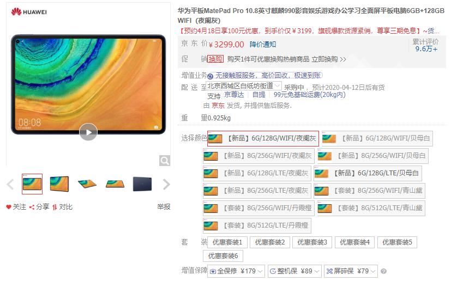Select 6G/128G/WIFI/贝母白 option
This screenshot has height=281, width=451.
[x=377, y=138]
